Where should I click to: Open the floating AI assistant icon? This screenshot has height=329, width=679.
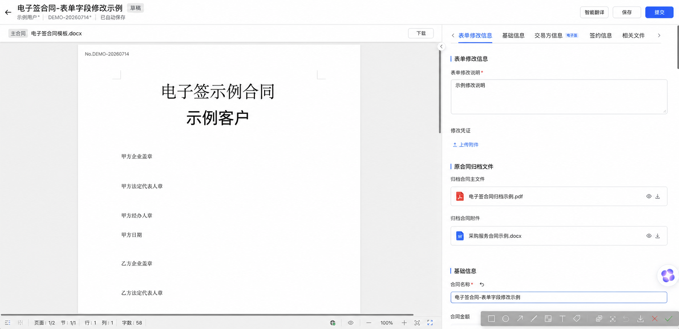click(668, 275)
